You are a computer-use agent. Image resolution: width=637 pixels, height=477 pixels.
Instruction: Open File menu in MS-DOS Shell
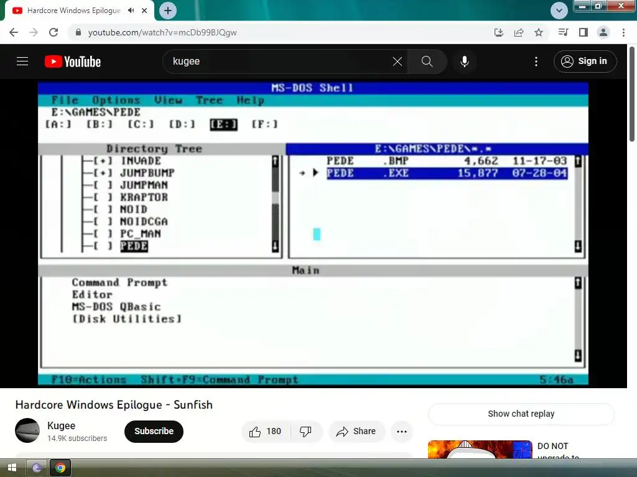coord(65,100)
